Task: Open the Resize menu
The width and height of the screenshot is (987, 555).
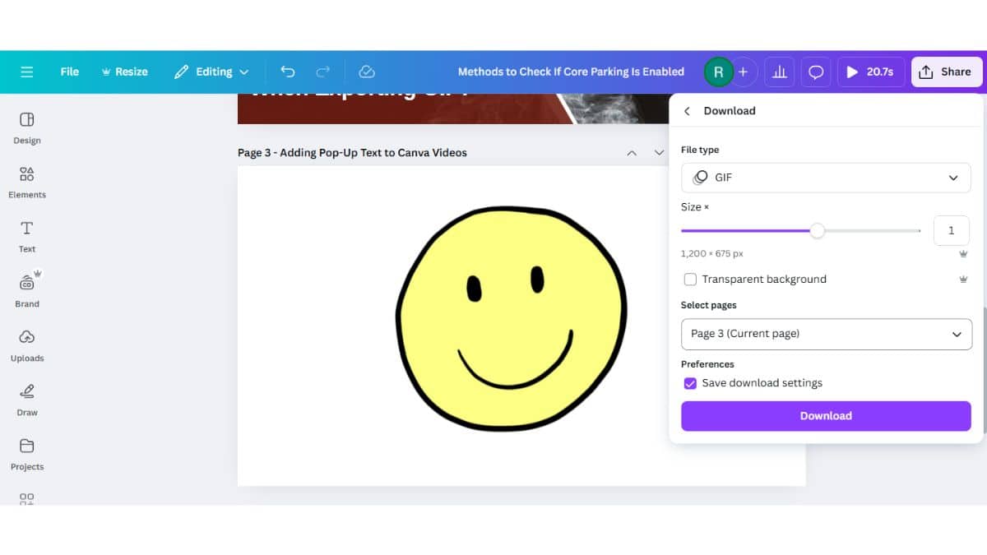Action: click(124, 72)
